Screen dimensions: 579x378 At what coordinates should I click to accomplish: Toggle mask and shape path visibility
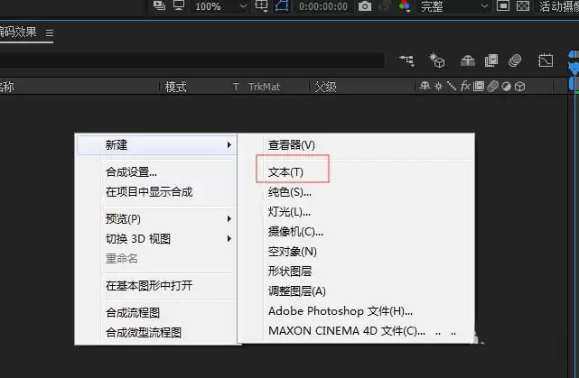coord(282,6)
